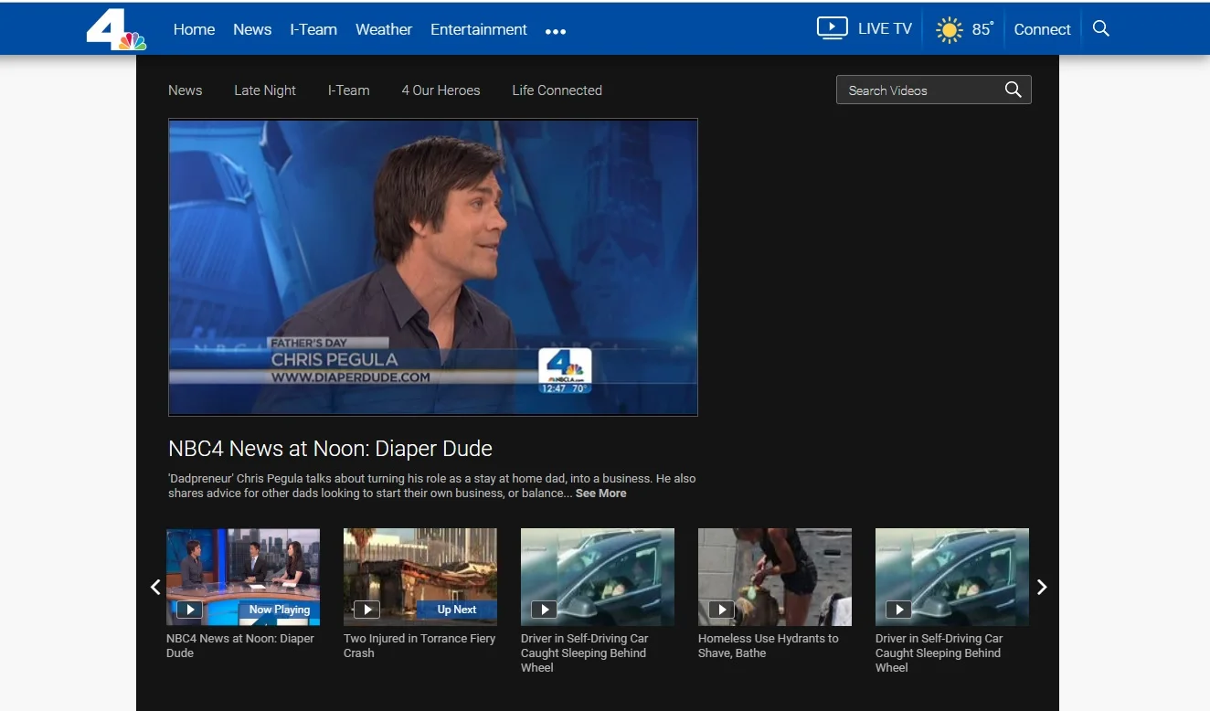Screen dimensions: 1210x711
Task: Go to previous videos with left arrow
Action: click(x=155, y=587)
